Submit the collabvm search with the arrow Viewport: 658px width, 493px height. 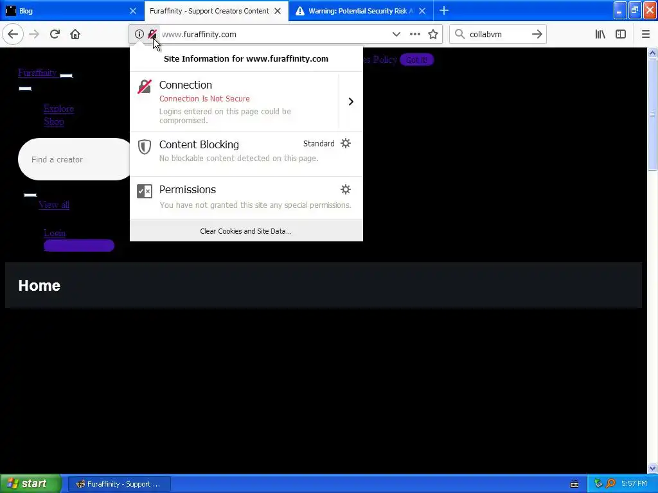tap(537, 35)
